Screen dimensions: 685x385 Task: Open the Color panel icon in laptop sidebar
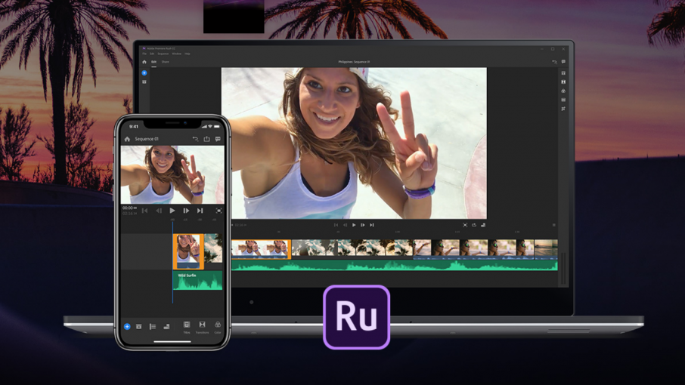click(563, 91)
